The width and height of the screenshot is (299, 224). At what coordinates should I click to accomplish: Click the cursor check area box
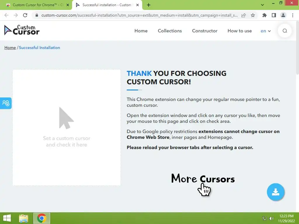67,127
